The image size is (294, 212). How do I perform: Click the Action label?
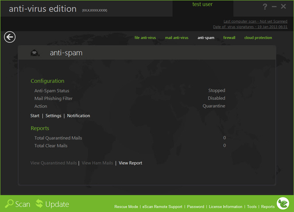pos(41,106)
